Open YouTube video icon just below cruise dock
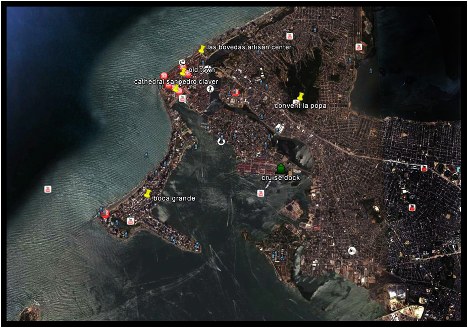 coord(261,193)
